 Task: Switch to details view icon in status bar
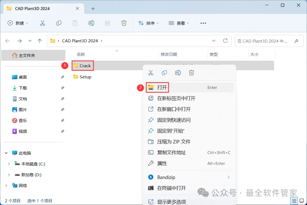(294, 201)
